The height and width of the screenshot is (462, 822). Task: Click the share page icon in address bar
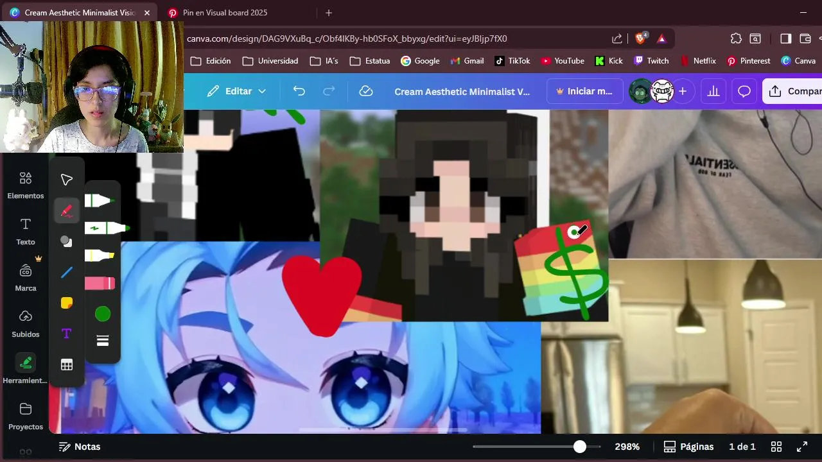click(617, 38)
